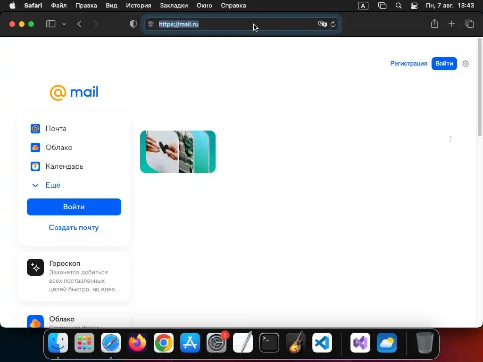The image size is (483, 362).
Task: Launch Google Chrome from the Dock
Action: point(164,343)
